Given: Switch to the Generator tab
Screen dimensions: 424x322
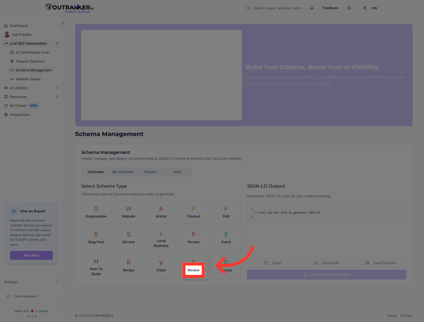Looking at the screenshot, I should (x=96, y=172).
